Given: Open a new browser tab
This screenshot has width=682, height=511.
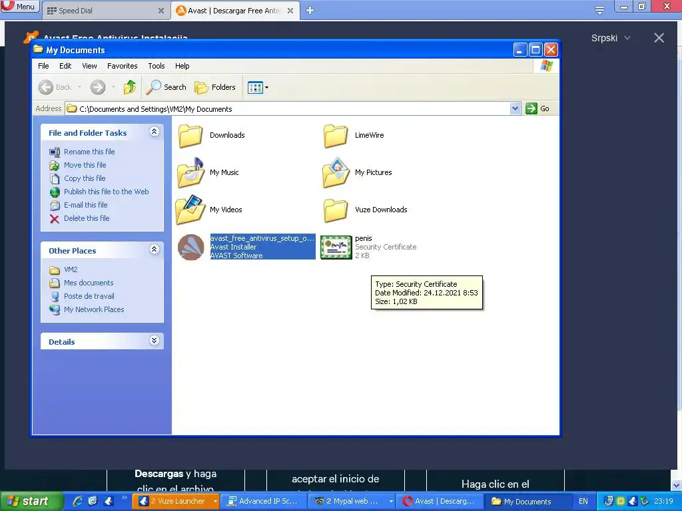Looking at the screenshot, I should (310, 11).
